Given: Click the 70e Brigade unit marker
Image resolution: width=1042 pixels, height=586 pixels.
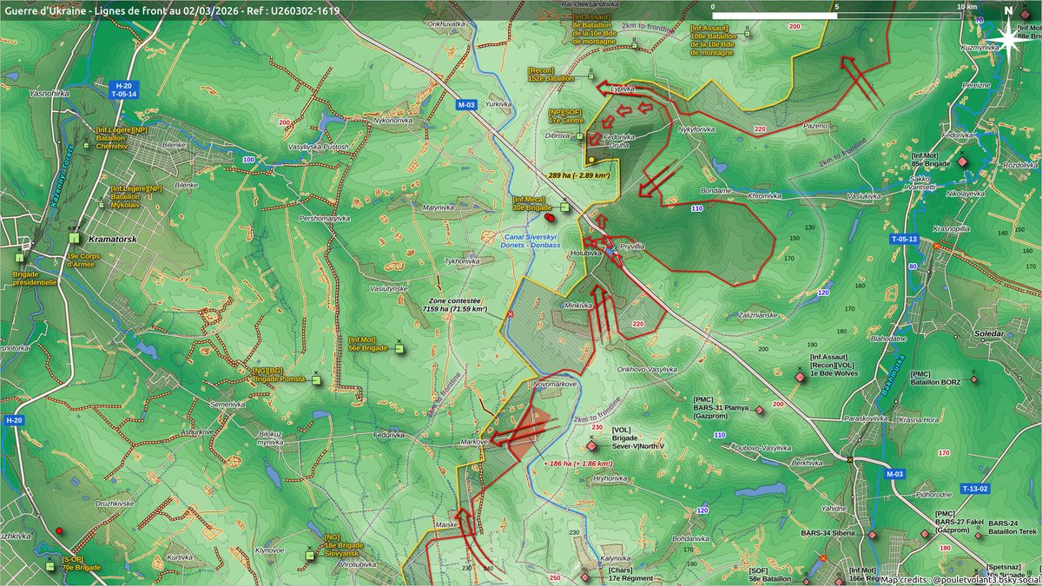Looking at the screenshot, I should 49,566.
